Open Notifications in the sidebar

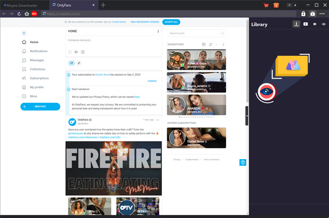pyautogui.click(x=38, y=51)
